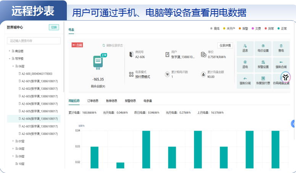Click the yellow 未开户 legend dot
The image size is (296, 173).
(x=224, y=29)
